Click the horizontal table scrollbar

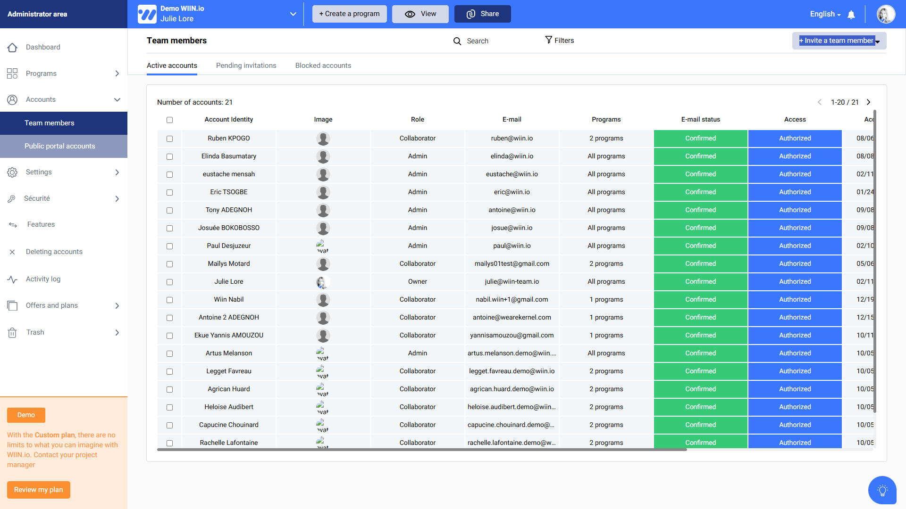(421, 450)
